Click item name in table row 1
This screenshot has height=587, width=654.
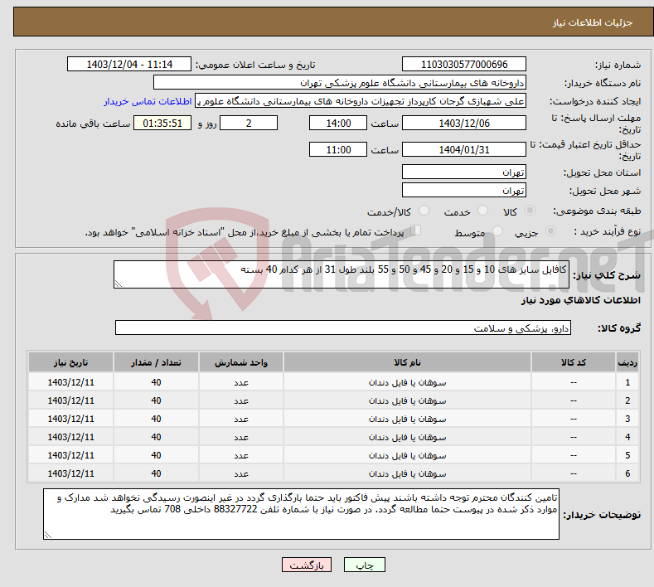pos(407,382)
